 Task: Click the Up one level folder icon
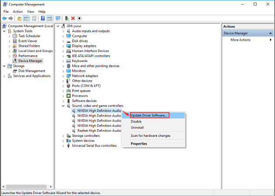[x=19, y=18]
